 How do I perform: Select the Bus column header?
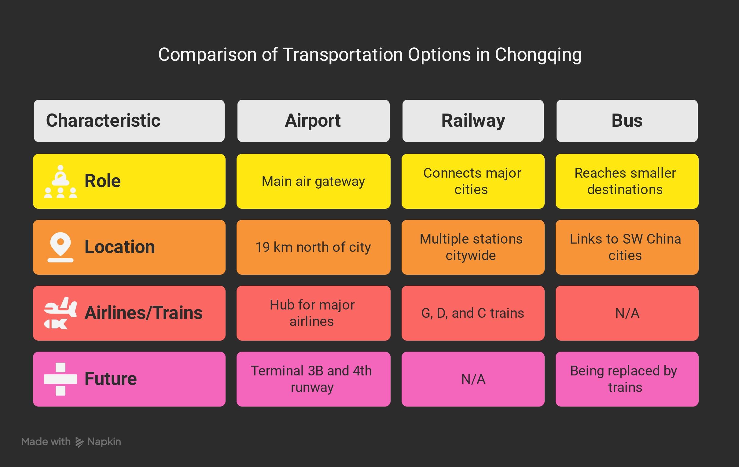(627, 121)
